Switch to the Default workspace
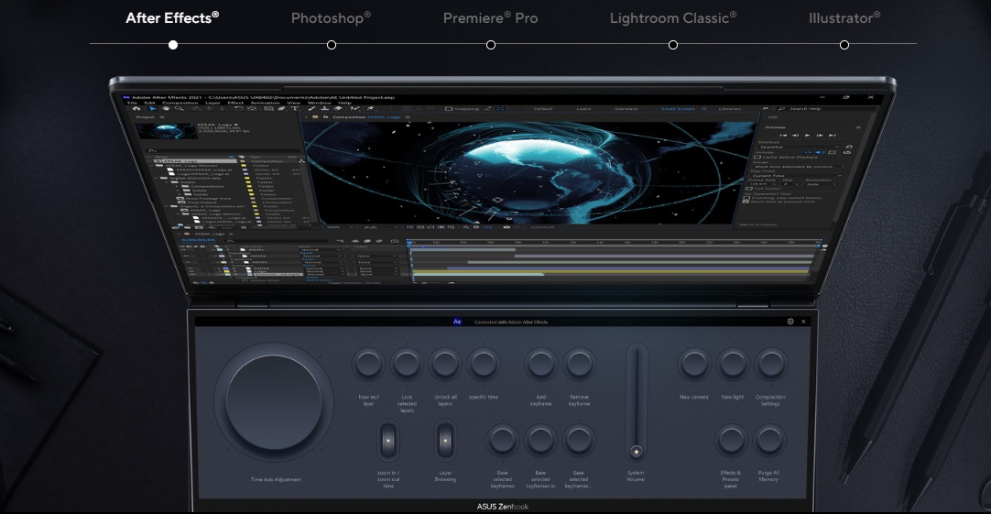Viewport: 991px width, 514px height. click(543, 109)
